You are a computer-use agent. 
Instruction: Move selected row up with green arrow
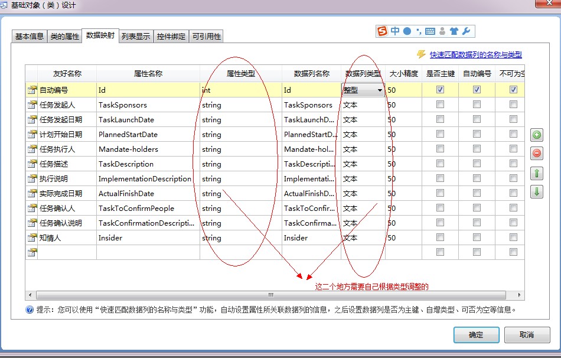pos(536,173)
